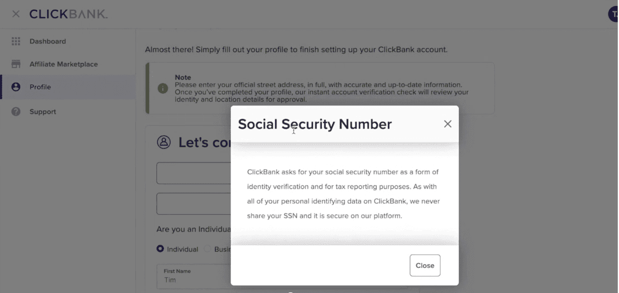The width and height of the screenshot is (619, 293).
Task: Dismiss Social Security Number dialog with X
Action: [x=447, y=124]
